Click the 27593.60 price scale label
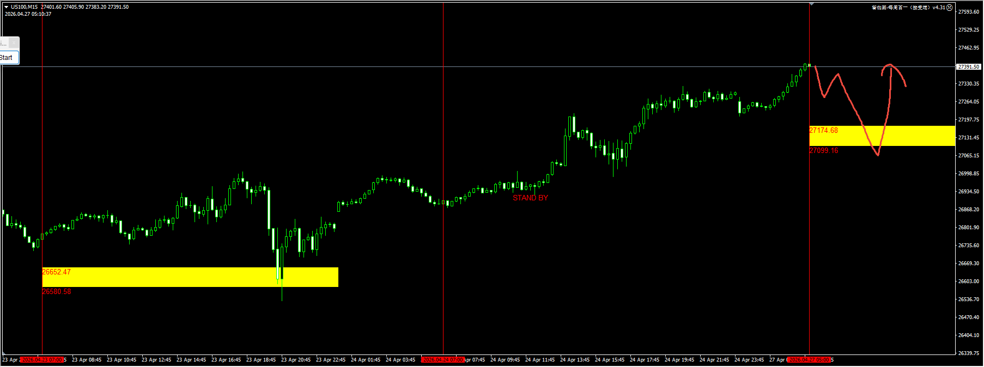Viewport: 984px width, 367px height. click(x=968, y=12)
